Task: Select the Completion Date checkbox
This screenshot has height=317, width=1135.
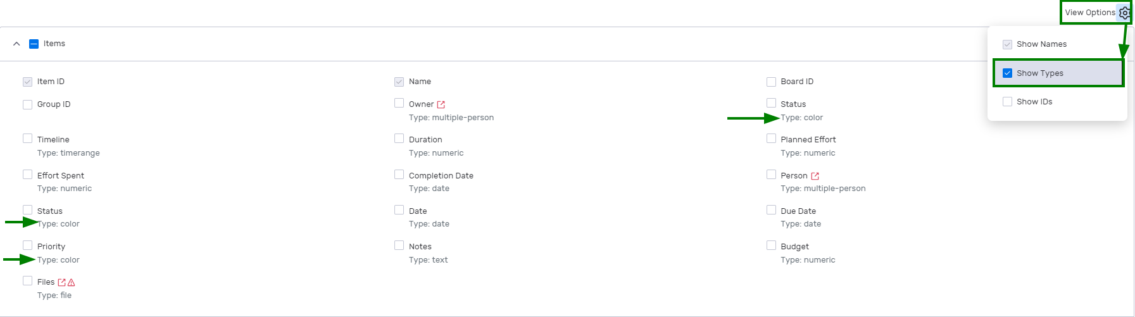Action: (x=399, y=174)
